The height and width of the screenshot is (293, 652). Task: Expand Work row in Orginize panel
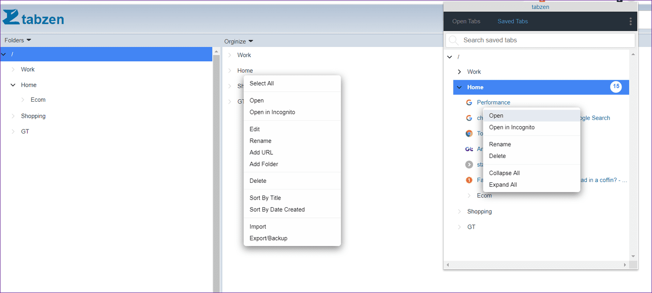click(x=230, y=55)
